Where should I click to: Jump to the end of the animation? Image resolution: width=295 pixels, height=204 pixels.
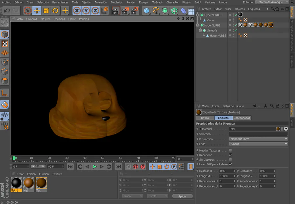click(119, 167)
